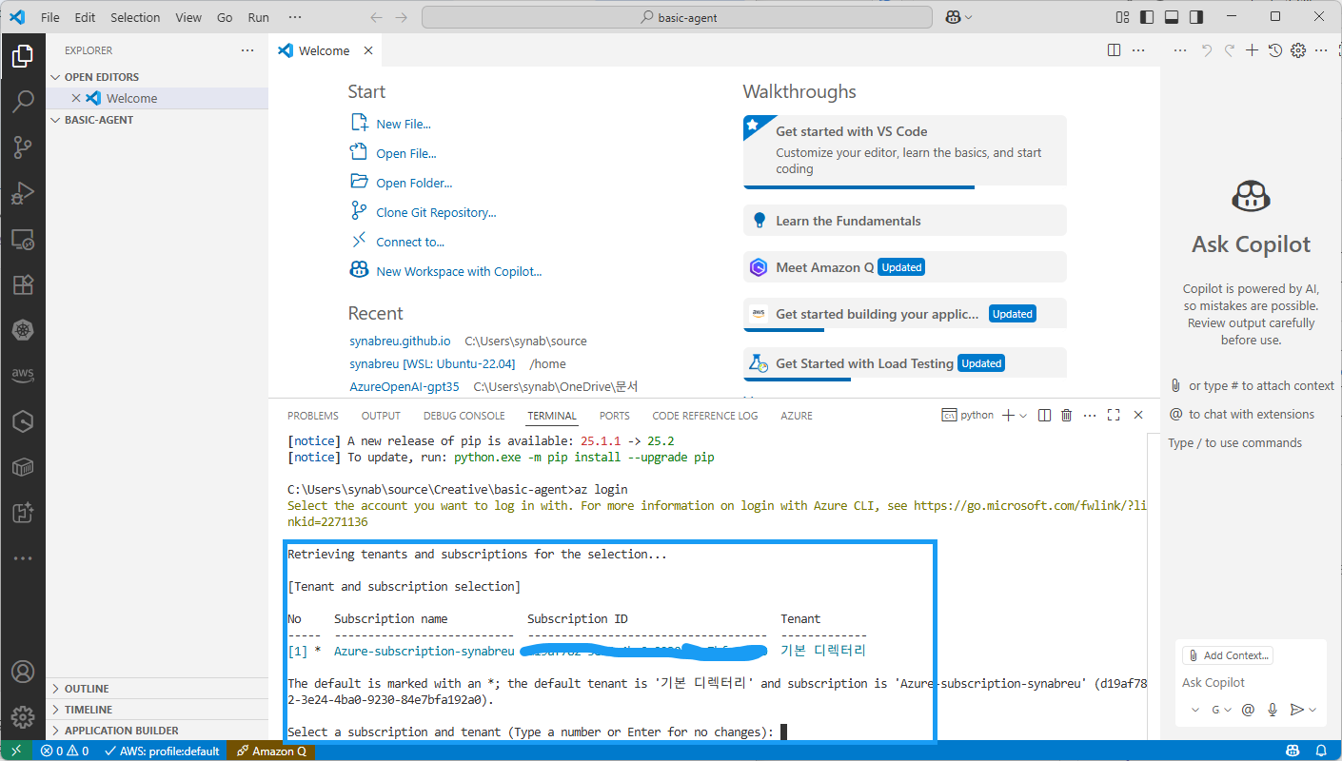Screen dimensions: 1342x761
Task: Toggle the secondary side bar visibility
Action: click(x=1196, y=17)
